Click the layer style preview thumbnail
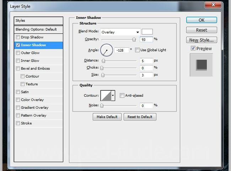231x171 pixels. (x=201, y=65)
